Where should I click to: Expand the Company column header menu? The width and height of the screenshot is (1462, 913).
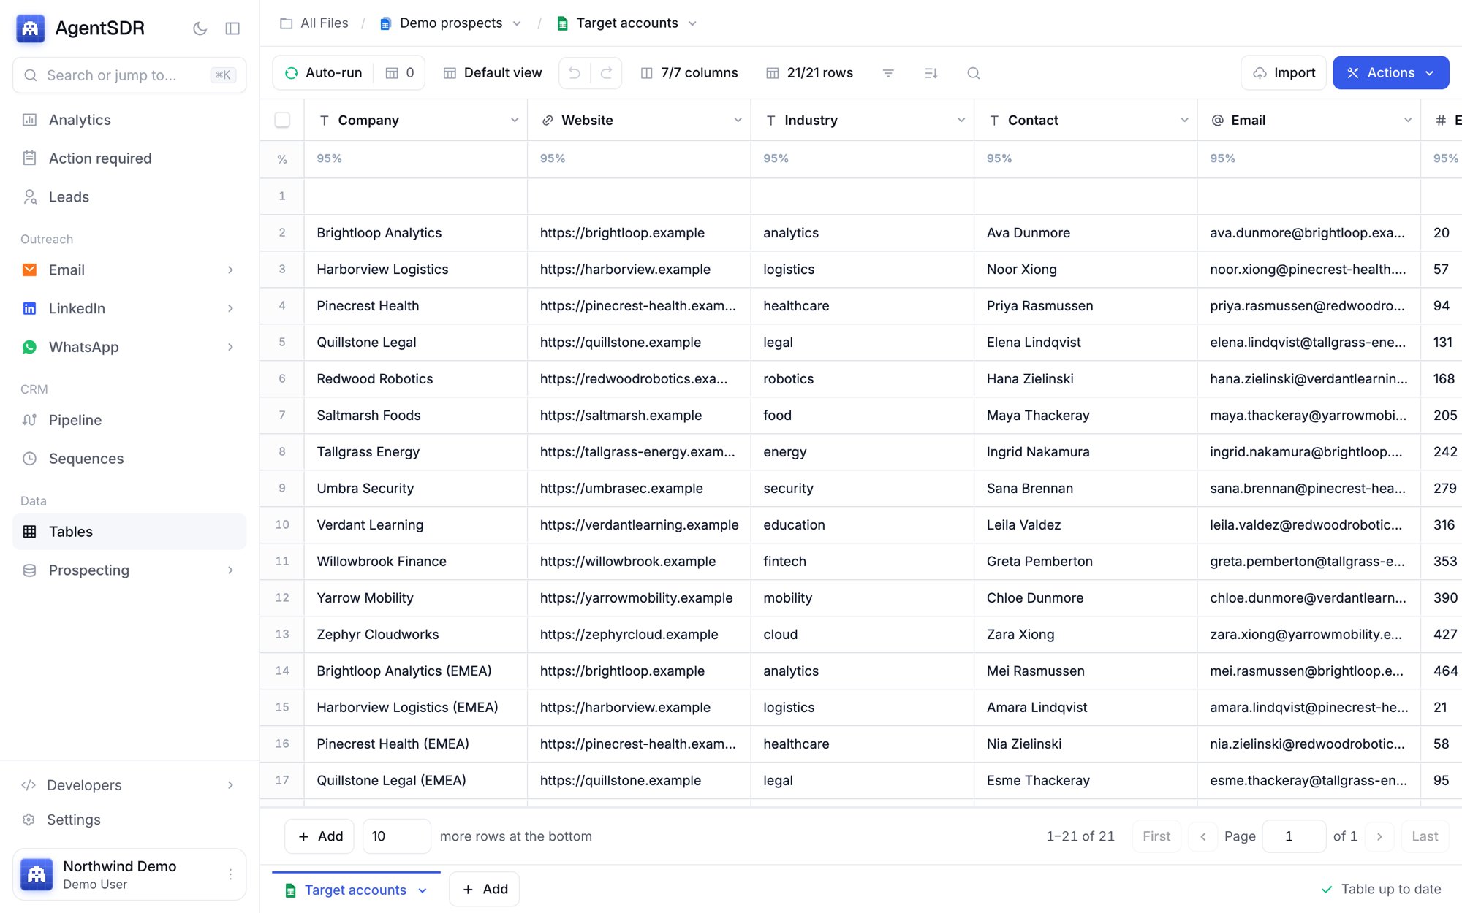[515, 121]
